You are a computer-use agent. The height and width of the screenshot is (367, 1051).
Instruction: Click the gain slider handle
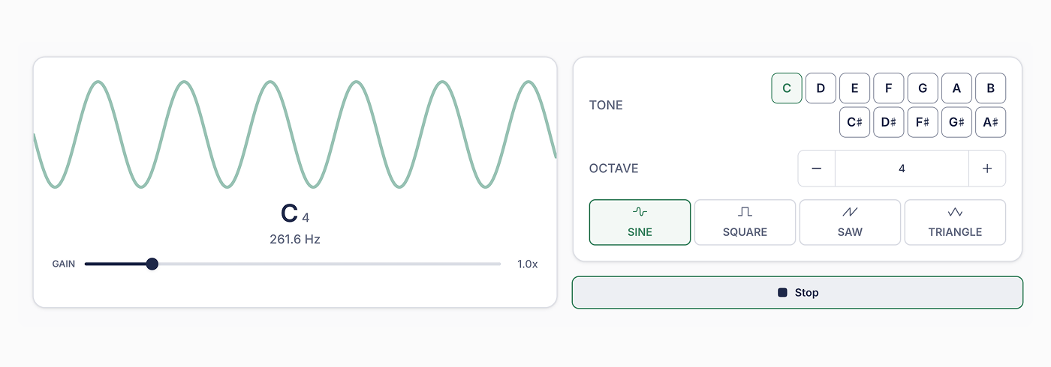coord(152,264)
